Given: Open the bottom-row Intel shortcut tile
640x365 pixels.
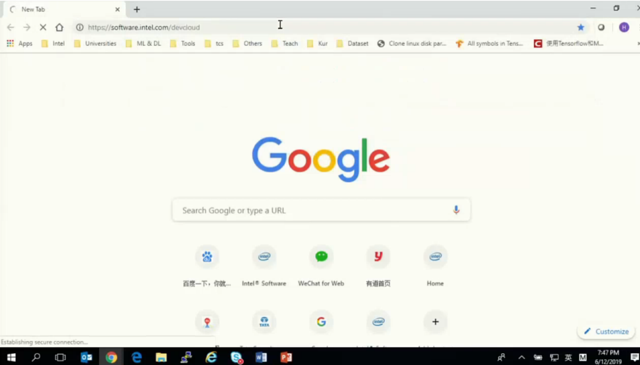Looking at the screenshot, I should point(379,322).
